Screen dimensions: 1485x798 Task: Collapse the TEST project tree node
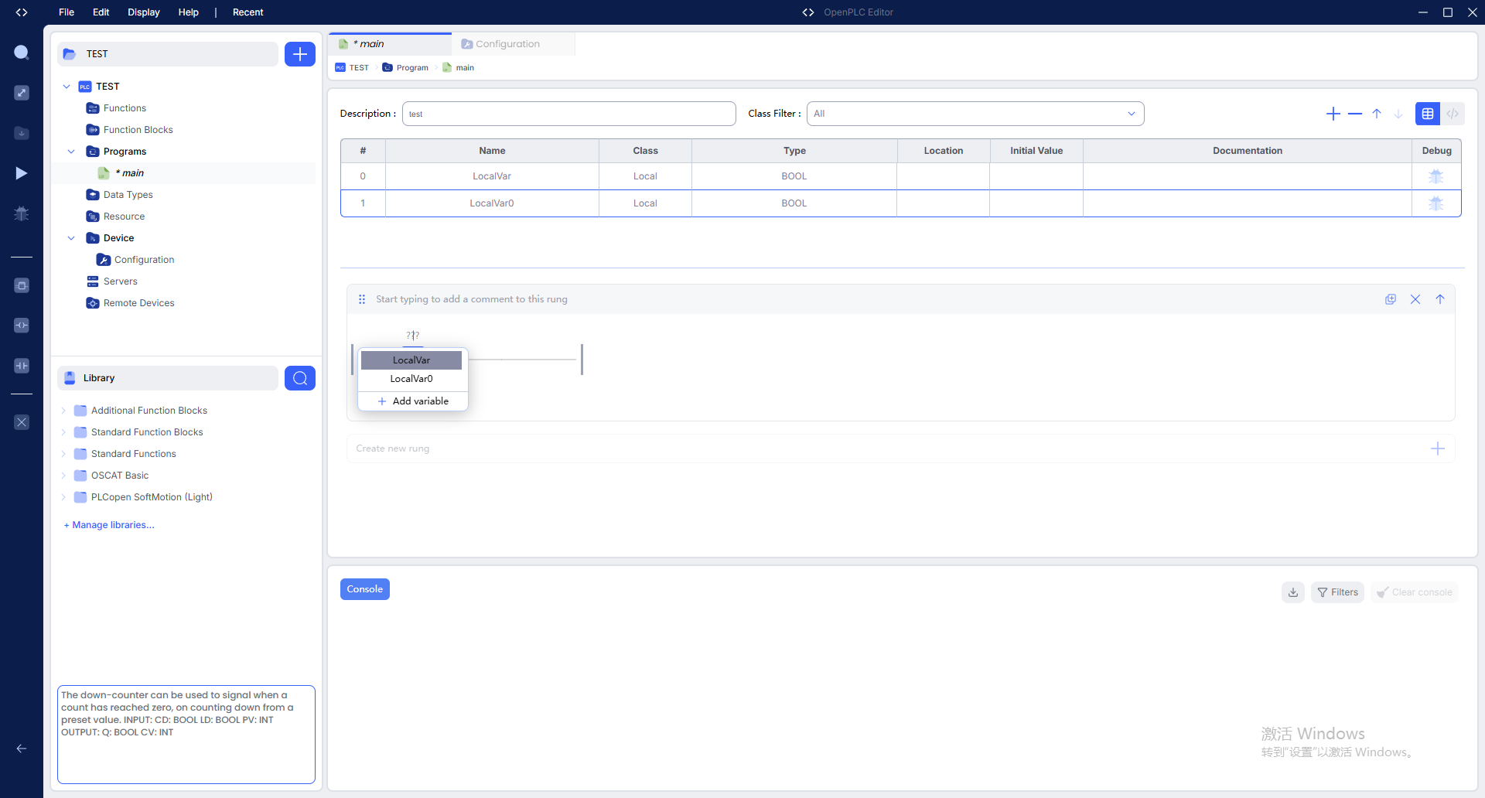coord(67,87)
